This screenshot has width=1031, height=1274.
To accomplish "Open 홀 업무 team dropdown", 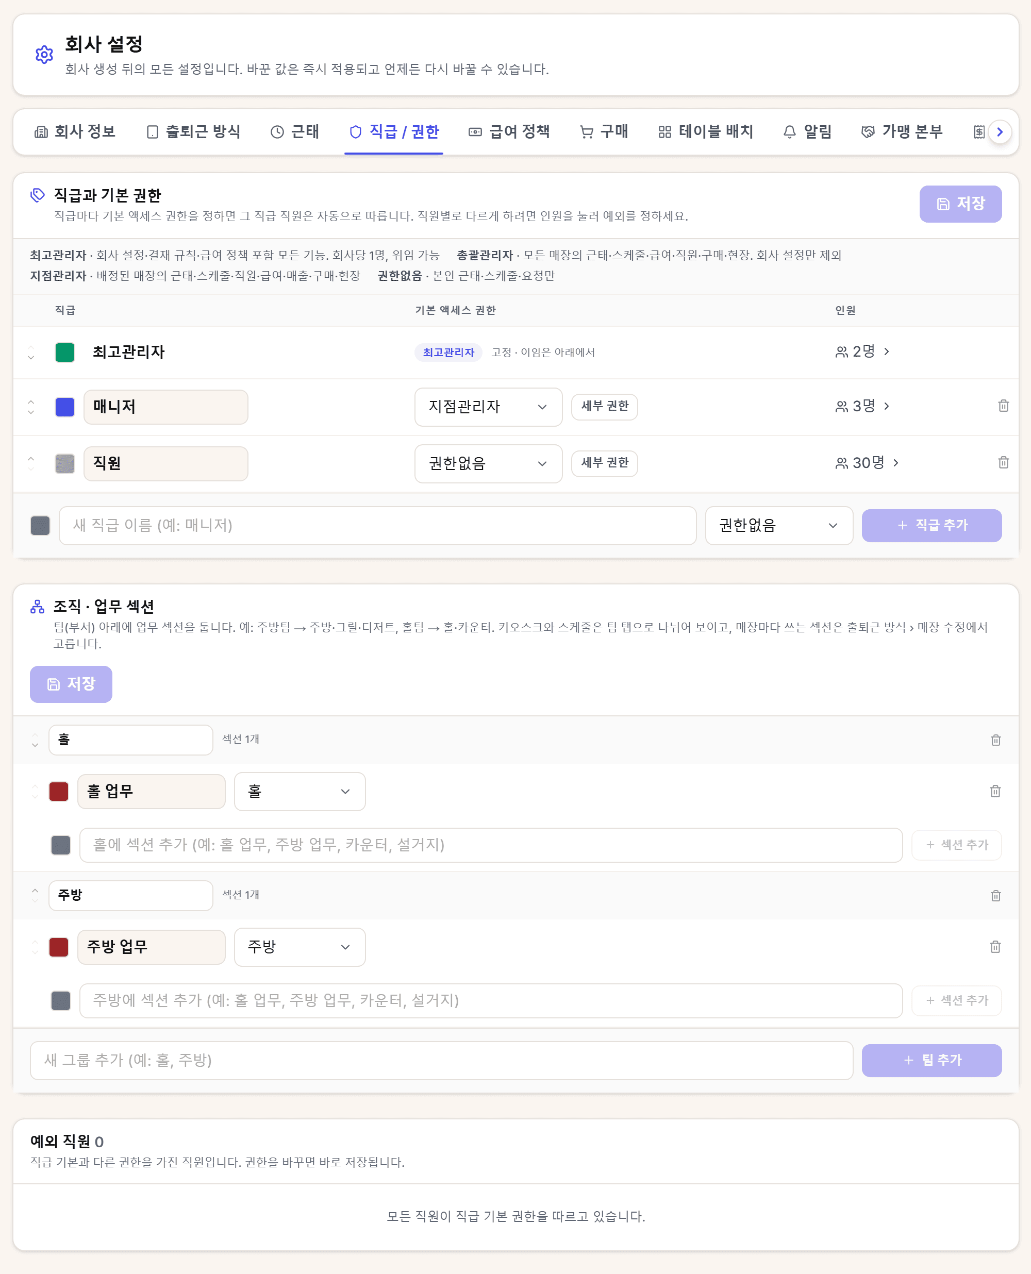I will [300, 791].
